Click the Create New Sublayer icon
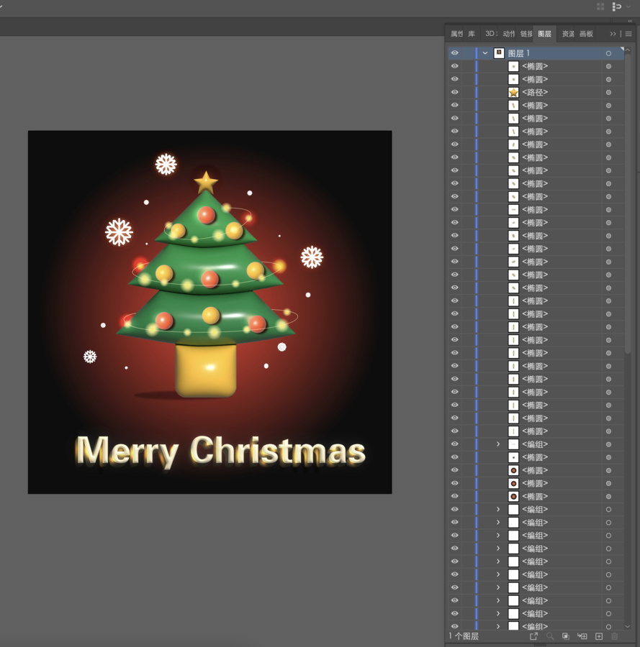The height and width of the screenshot is (647, 640). (x=582, y=636)
